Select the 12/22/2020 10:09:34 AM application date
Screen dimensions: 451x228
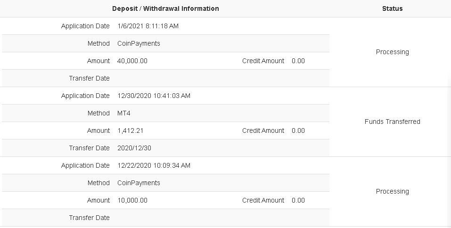[x=154, y=165]
